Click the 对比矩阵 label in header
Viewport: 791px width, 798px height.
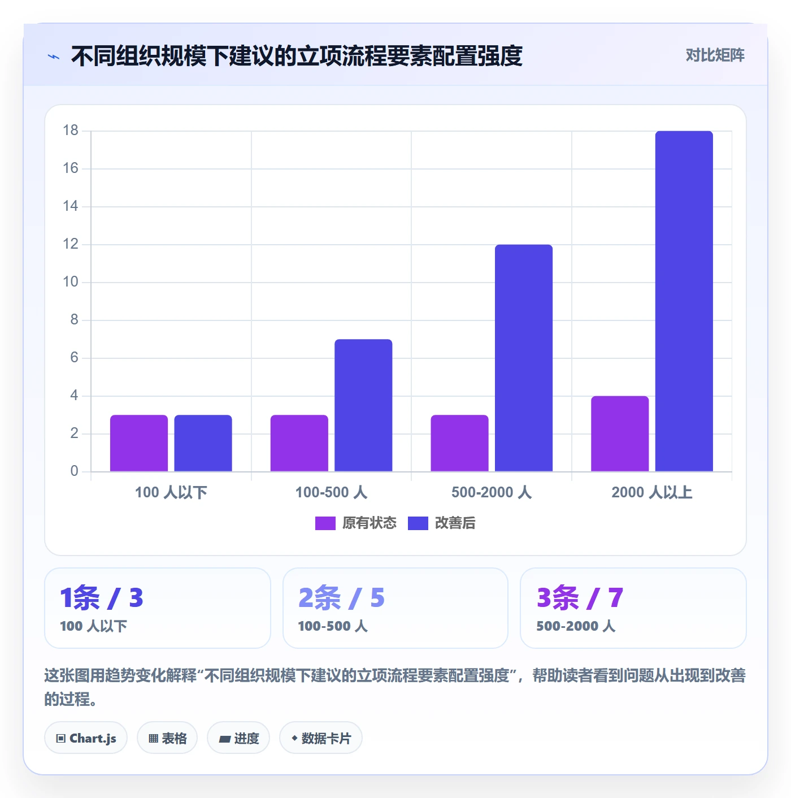click(x=715, y=55)
